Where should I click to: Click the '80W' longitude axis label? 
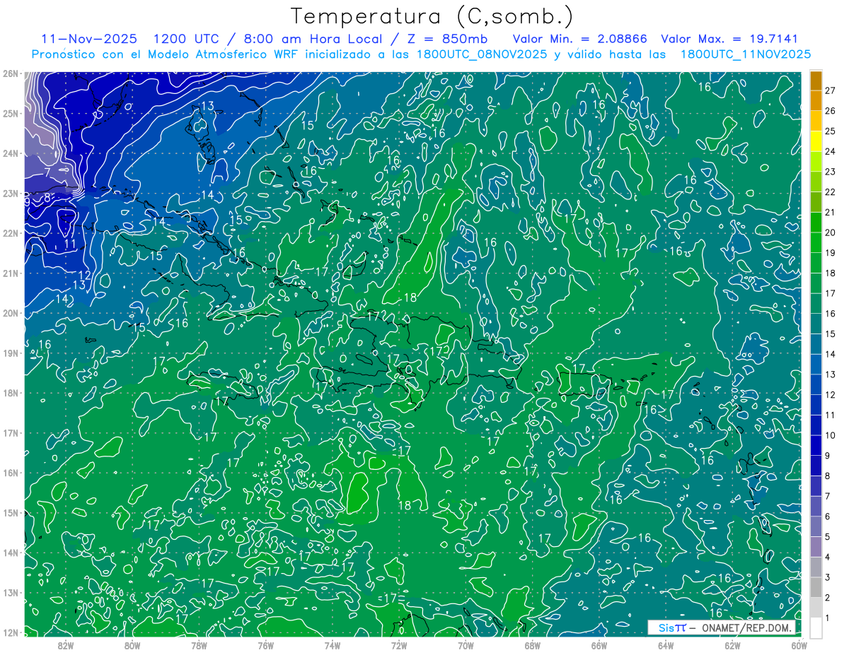[132, 645]
